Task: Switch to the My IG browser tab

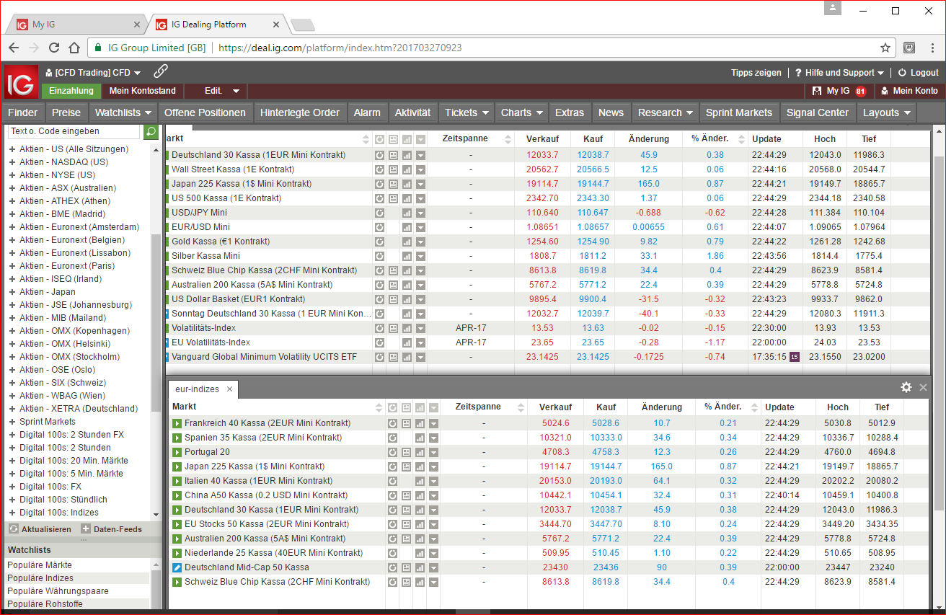Action: pos(44,25)
